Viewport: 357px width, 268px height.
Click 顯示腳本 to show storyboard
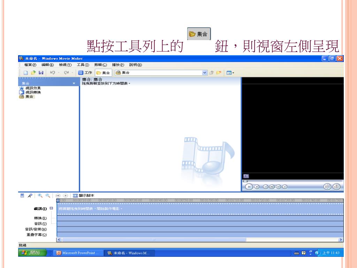tap(83, 195)
